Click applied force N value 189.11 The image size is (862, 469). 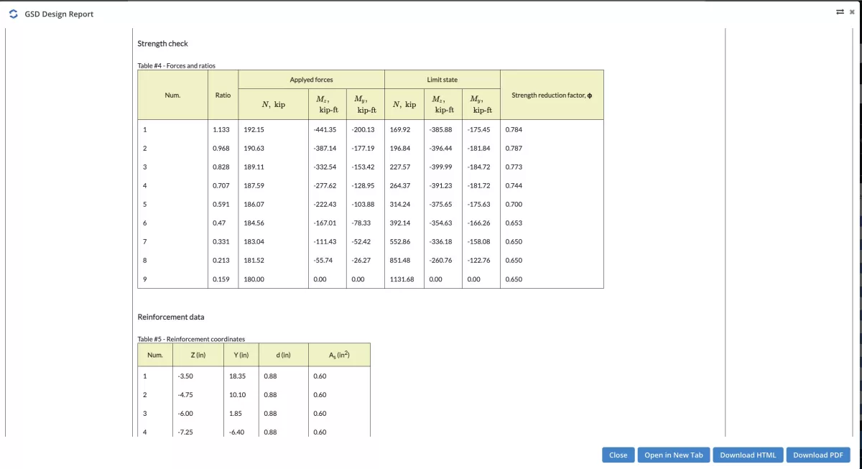(x=254, y=167)
